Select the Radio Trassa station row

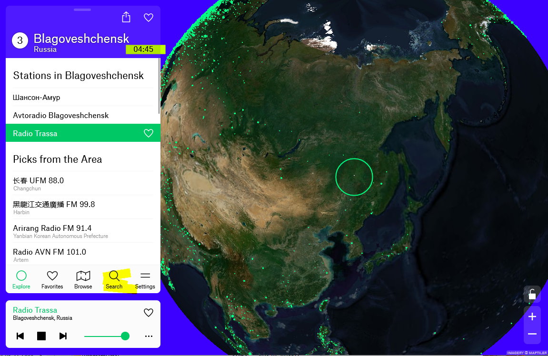(x=83, y=133)
